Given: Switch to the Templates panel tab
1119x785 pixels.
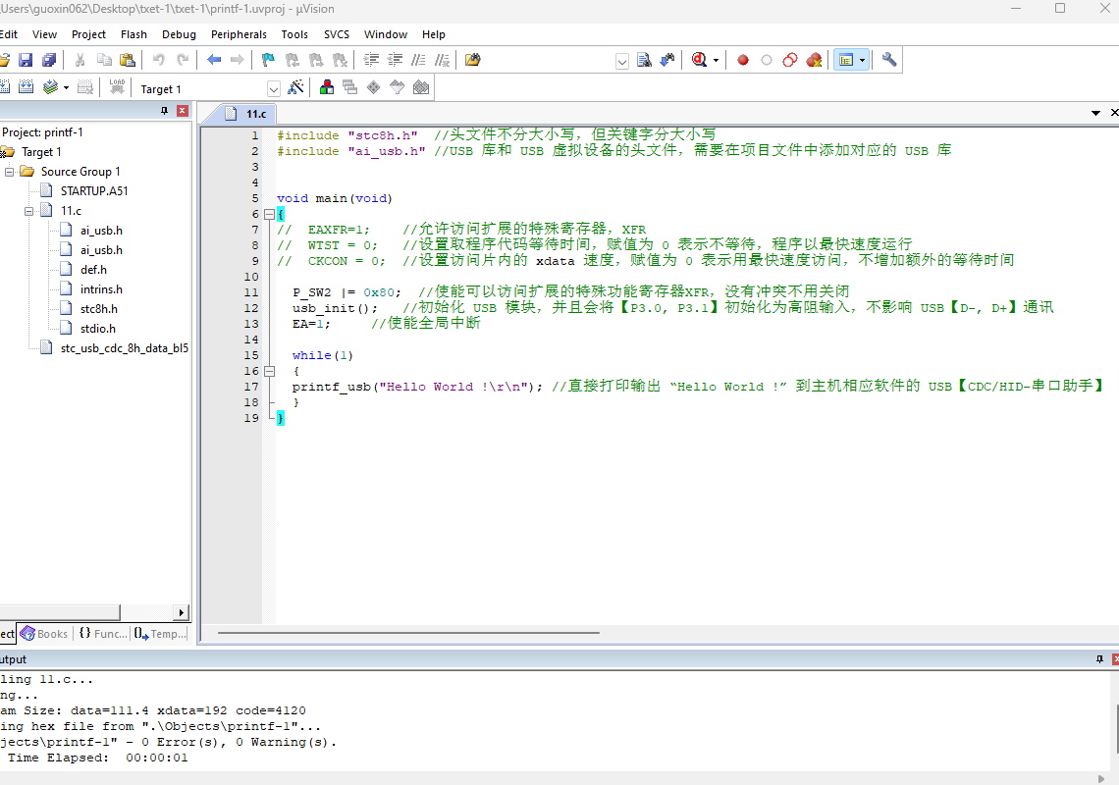Looking at the screenshot, I should point(160,634).
